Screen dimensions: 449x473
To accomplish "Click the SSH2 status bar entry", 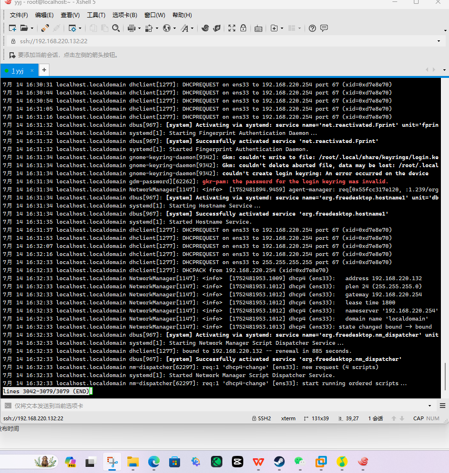I will [x=261, y=418].
